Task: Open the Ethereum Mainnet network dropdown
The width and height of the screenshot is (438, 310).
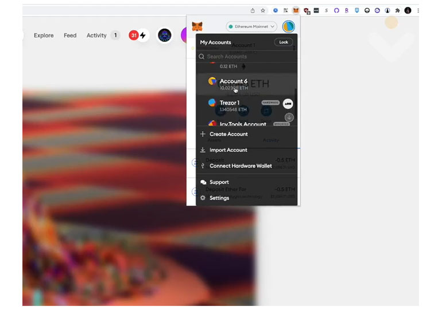Action: 251,26
